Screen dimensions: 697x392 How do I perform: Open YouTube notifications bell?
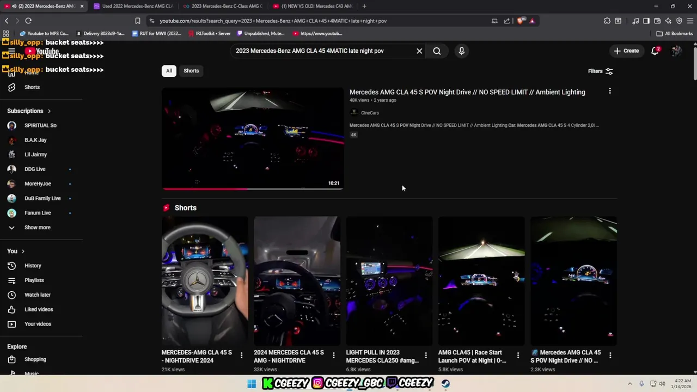click(655, 51)
